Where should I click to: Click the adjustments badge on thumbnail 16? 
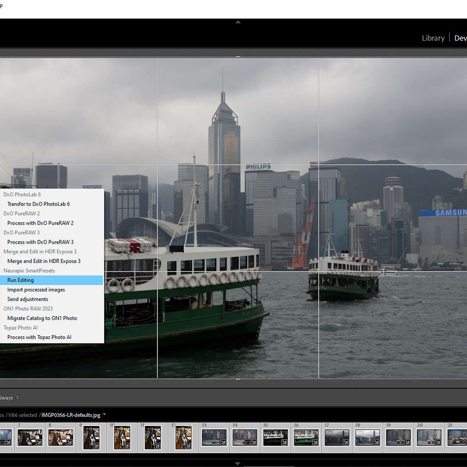pyautogui.click(x=315, y=442)
